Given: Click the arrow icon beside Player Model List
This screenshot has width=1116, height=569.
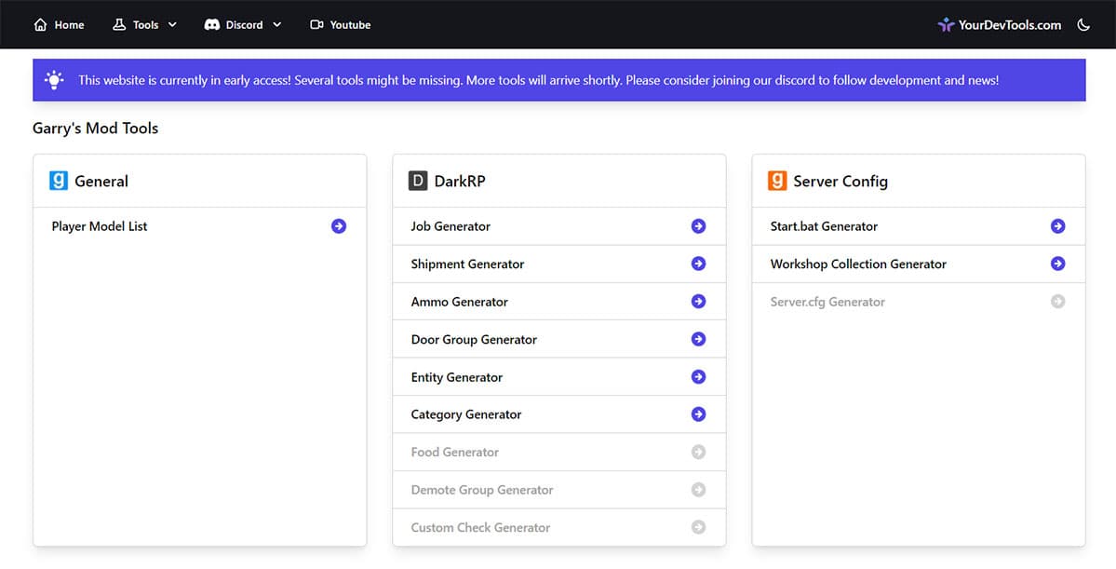Looking at the screenshot, I should [x=339, y=225].
